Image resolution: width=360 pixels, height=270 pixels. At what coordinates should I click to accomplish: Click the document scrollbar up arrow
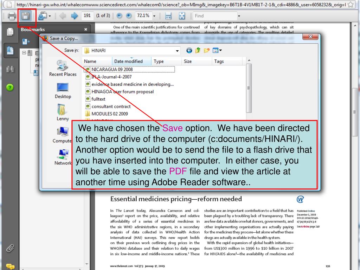point(355,25)
